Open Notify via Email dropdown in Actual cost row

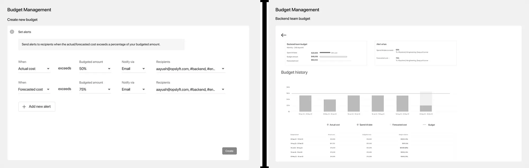point(134,69)
